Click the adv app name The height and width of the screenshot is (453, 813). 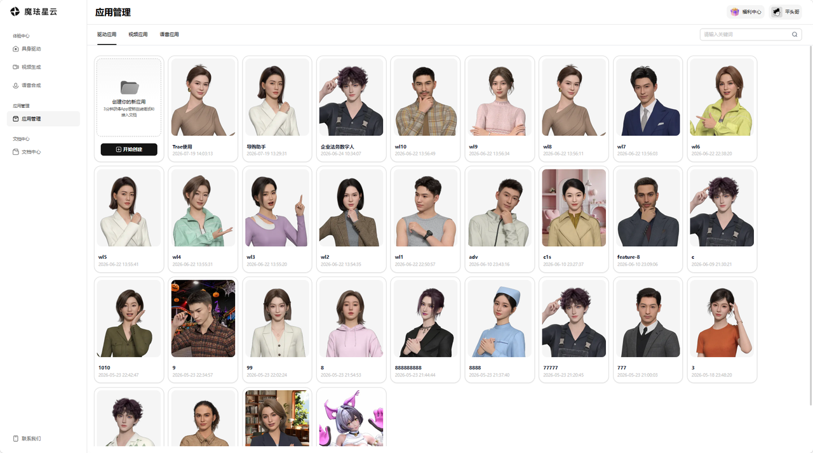pos(473,257)
